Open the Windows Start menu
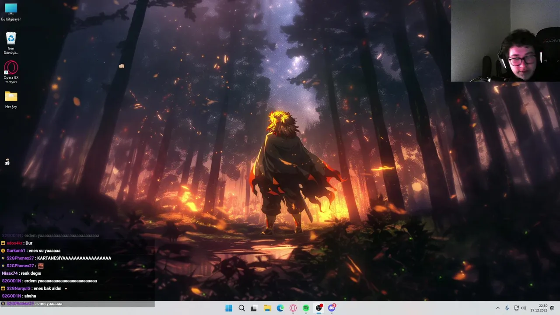560x315 pixels. pyautogui.click(x=229, y=308)
